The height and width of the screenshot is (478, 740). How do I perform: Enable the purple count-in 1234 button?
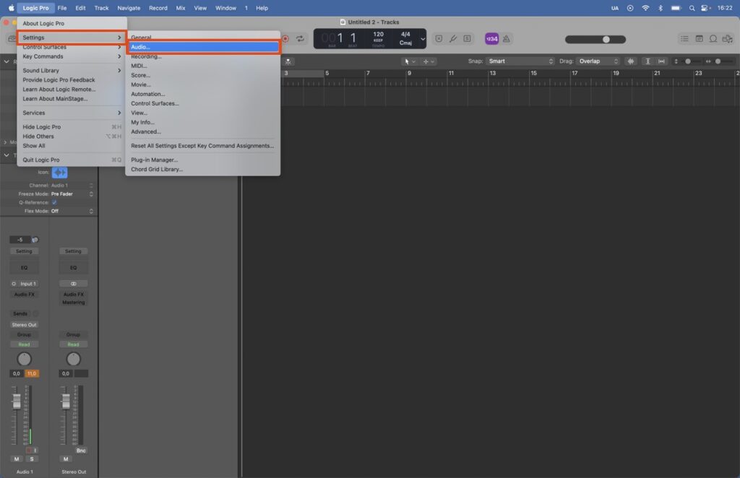[x=491, y=38]
